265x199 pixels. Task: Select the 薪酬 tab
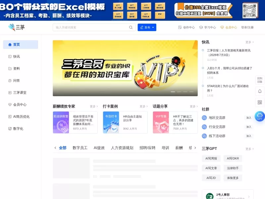(x=179, y=148)
